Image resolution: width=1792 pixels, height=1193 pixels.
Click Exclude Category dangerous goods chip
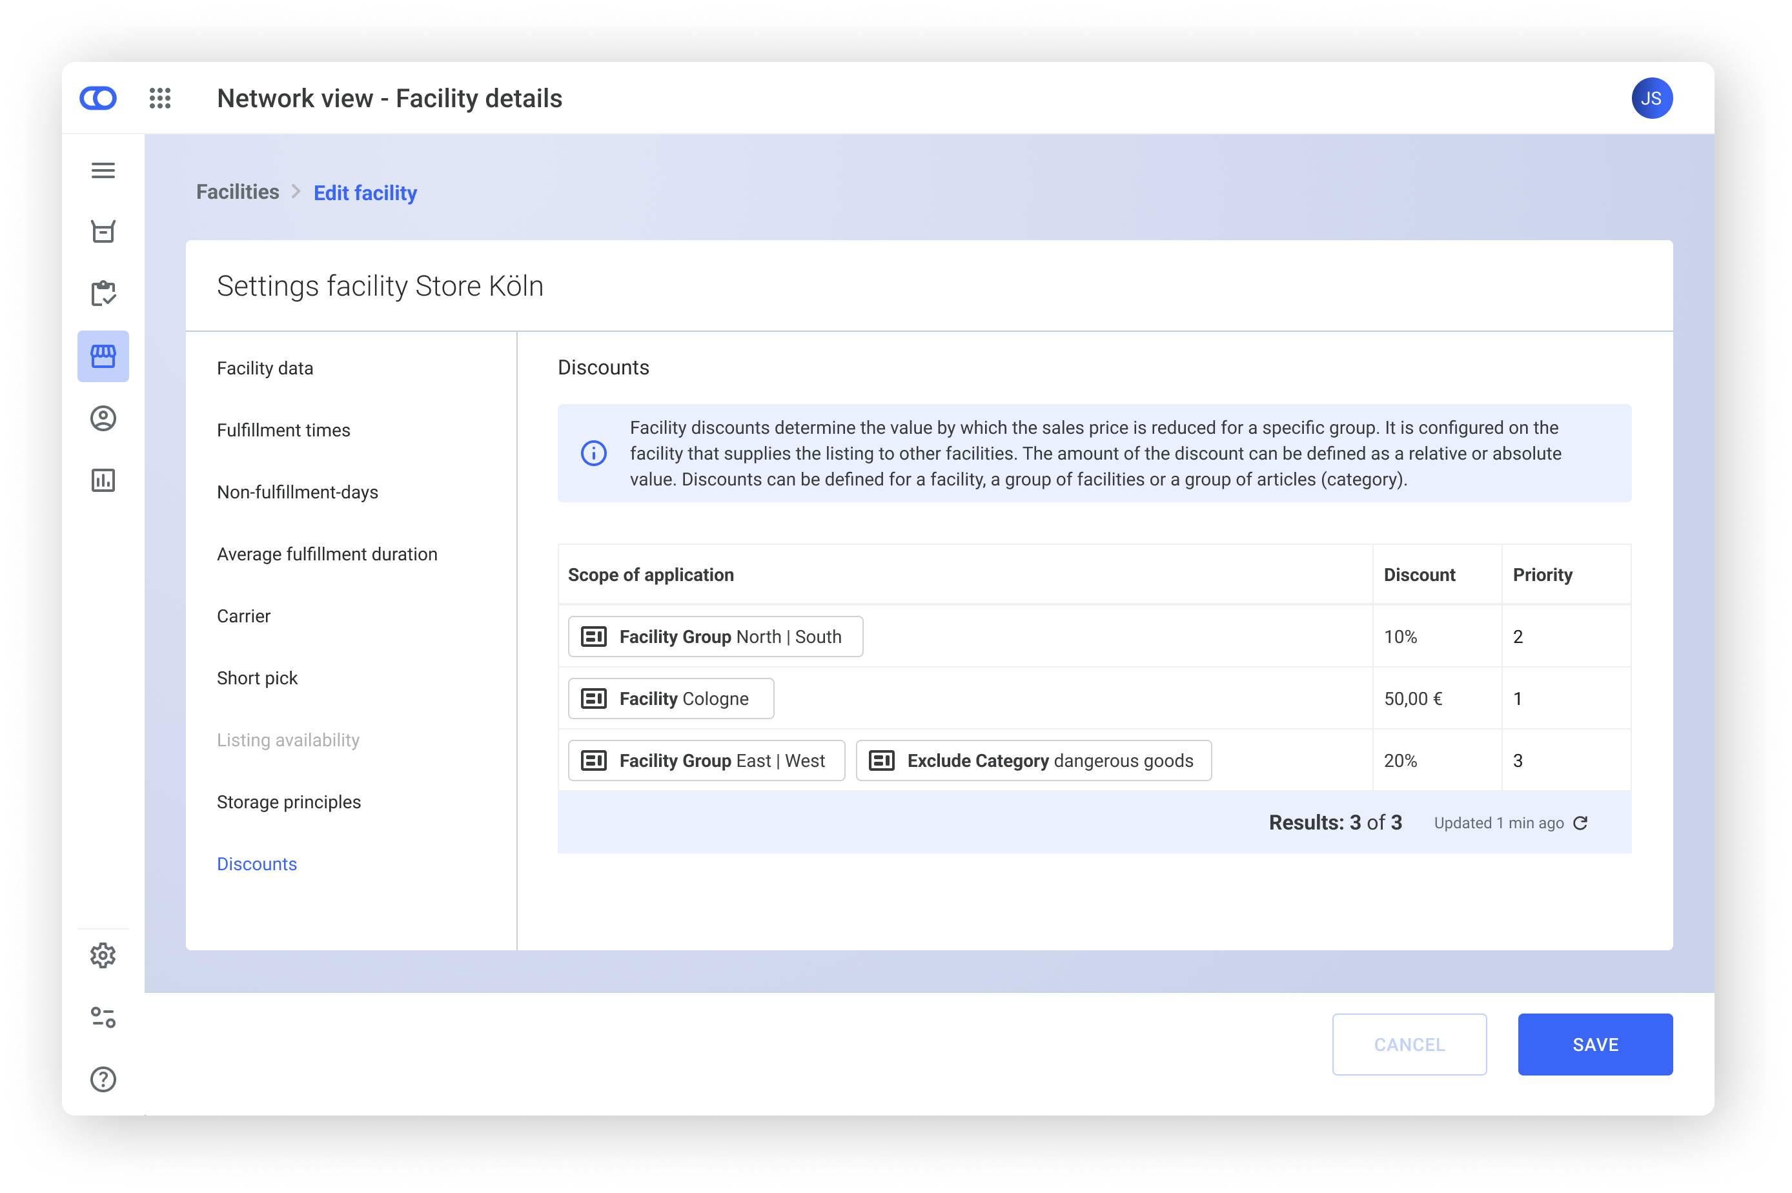pyautogui.click(x=1033, y=761)
